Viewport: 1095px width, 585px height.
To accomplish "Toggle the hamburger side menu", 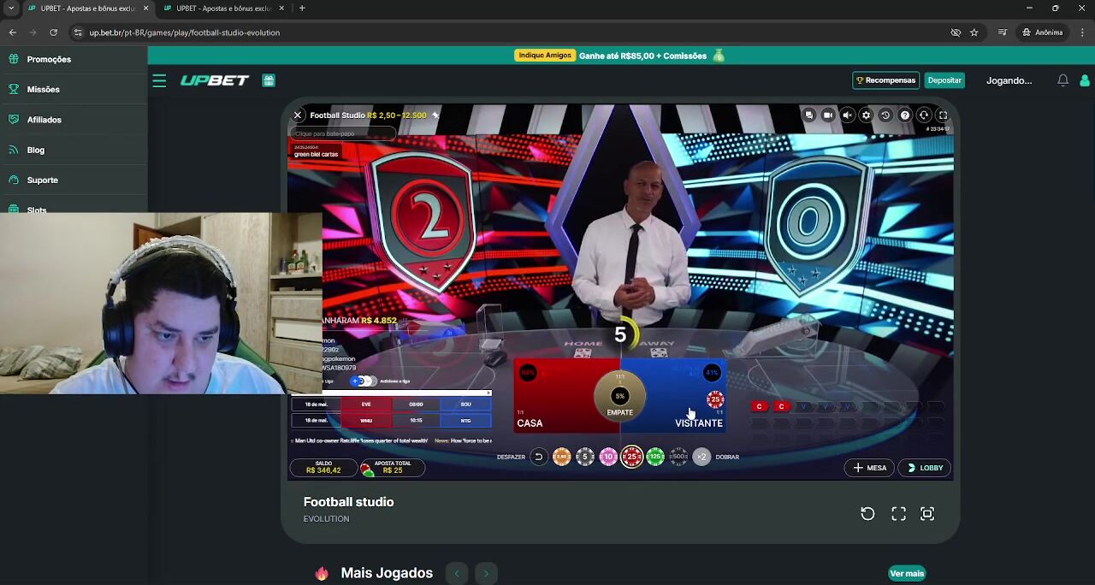I will (159, 80).
